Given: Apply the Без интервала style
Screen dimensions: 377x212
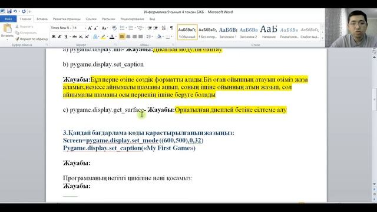Looking at the screenshot, I should click(x=207, y=32).
